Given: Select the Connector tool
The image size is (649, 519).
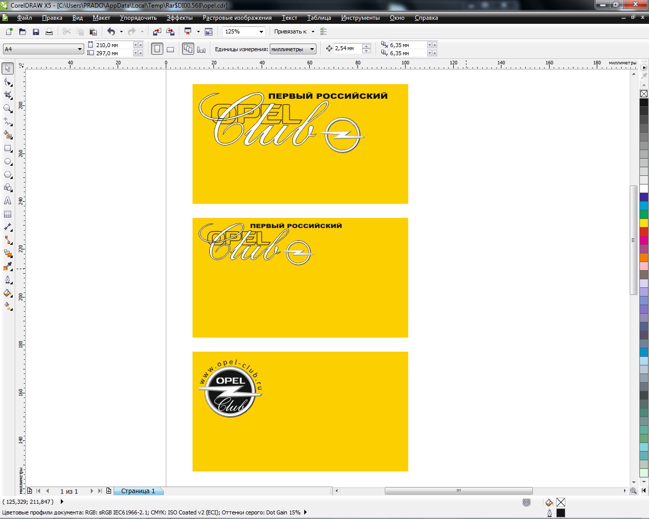Looking at the screenshot, I should pyautogui.click(x=8, y=240).
